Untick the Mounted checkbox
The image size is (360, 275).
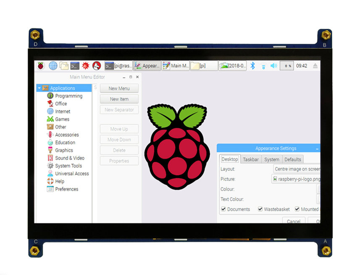[x=297, y=209]
